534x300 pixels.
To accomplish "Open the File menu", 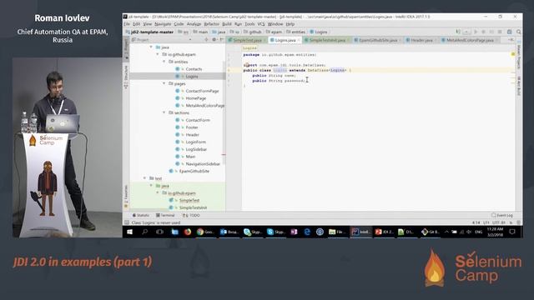I will tap(127, 24).
